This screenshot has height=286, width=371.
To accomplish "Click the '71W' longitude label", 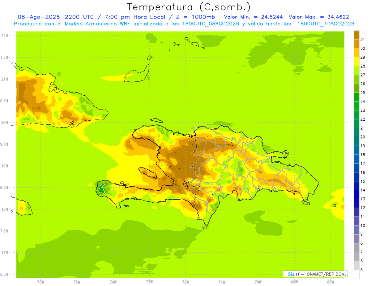I will (222, 282).
